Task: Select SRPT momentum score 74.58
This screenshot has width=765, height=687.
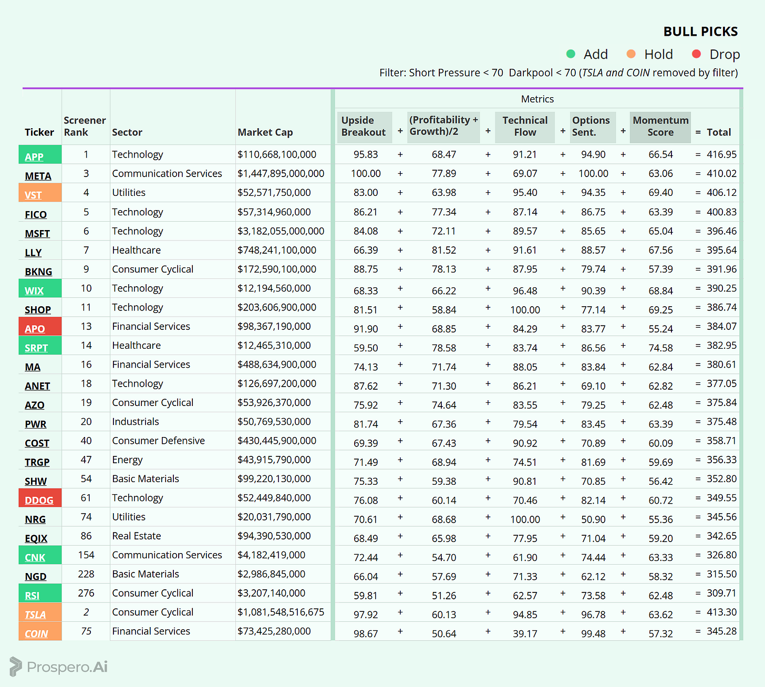Action: pos(660,348)
